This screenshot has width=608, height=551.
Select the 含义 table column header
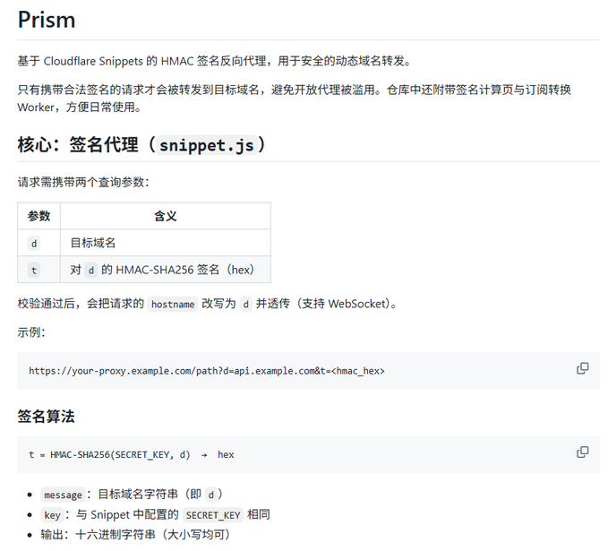click(x=166, y=216)
